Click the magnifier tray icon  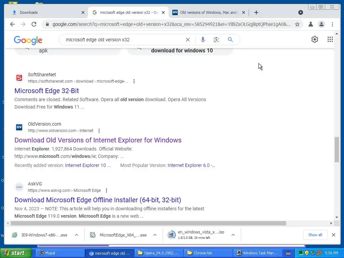(x=319, y=253)
